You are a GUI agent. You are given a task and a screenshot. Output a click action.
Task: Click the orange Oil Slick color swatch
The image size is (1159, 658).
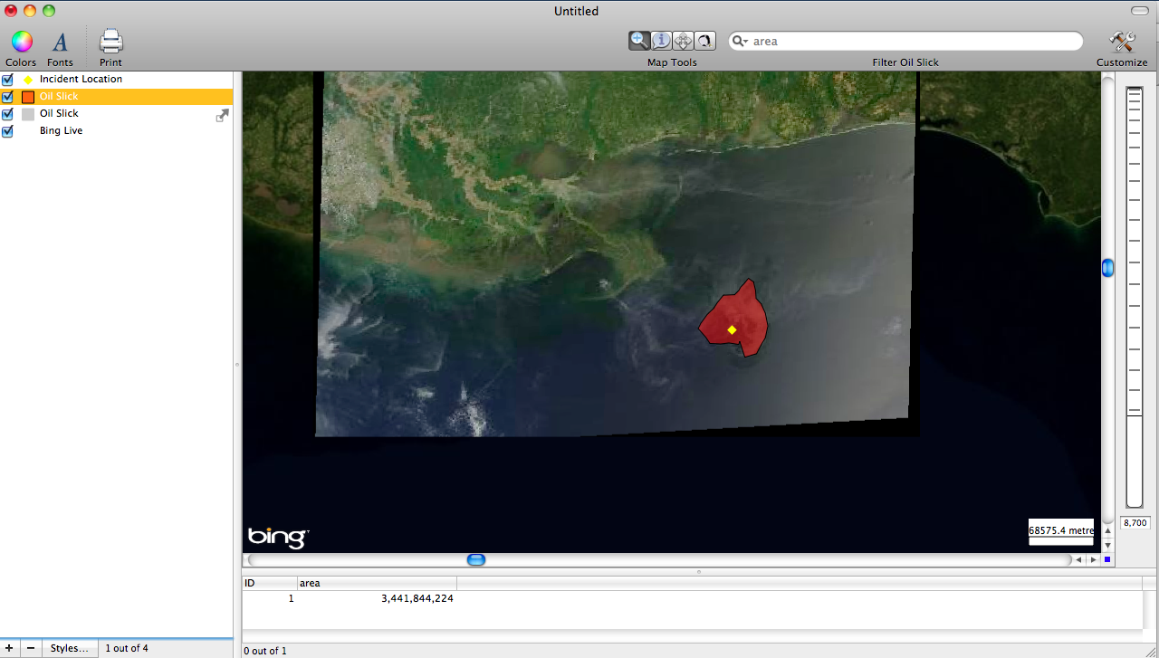coord(28,97)
